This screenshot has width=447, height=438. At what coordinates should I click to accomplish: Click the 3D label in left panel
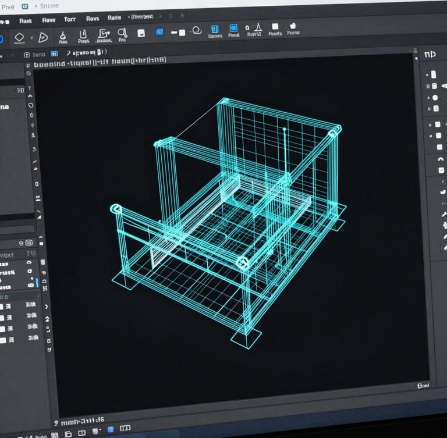pyautogui.click(x=20, y=91)
